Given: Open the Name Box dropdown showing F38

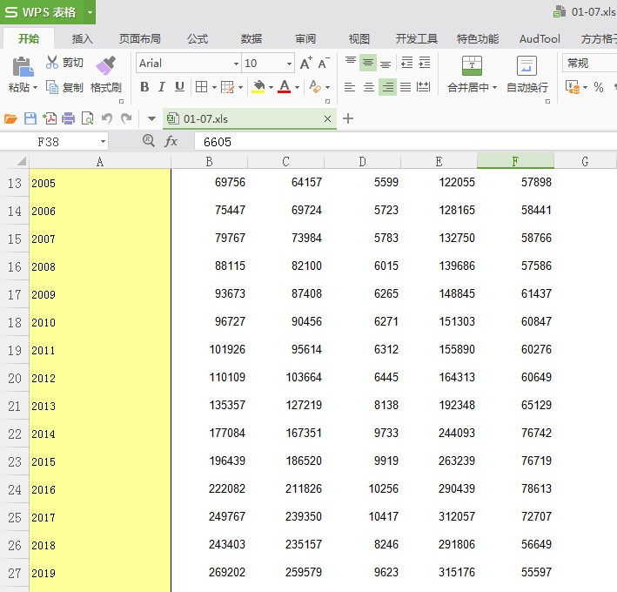Looking at the screenshot, I should (x=103, y=141).
